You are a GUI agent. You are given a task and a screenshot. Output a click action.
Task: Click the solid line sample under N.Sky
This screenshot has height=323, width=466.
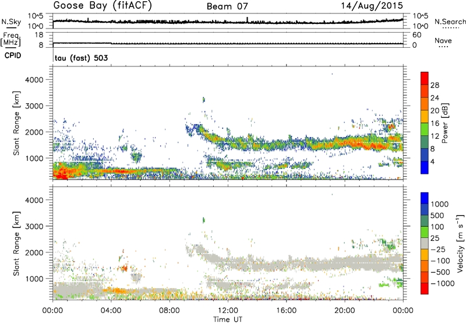(x=11, y=27)
